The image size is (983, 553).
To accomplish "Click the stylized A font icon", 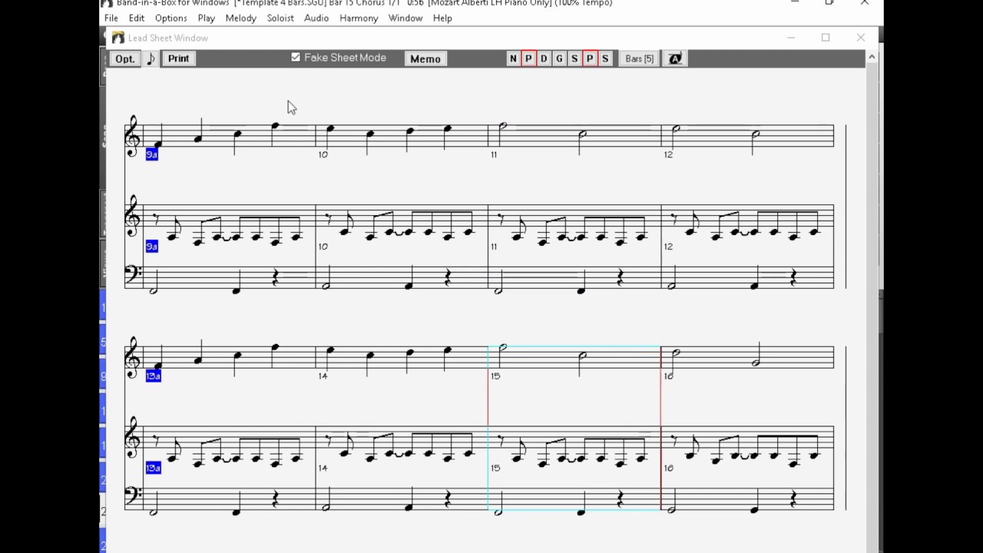I will point(675,58).
